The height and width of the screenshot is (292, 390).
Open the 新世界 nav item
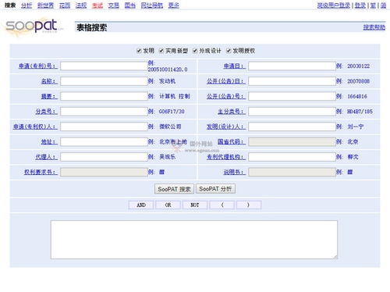coord(45,5)
